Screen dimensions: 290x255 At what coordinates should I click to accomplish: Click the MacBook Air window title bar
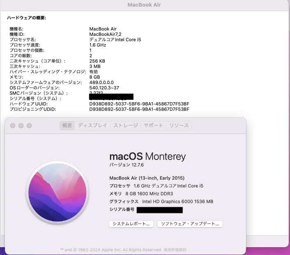[x=144, y=5]
